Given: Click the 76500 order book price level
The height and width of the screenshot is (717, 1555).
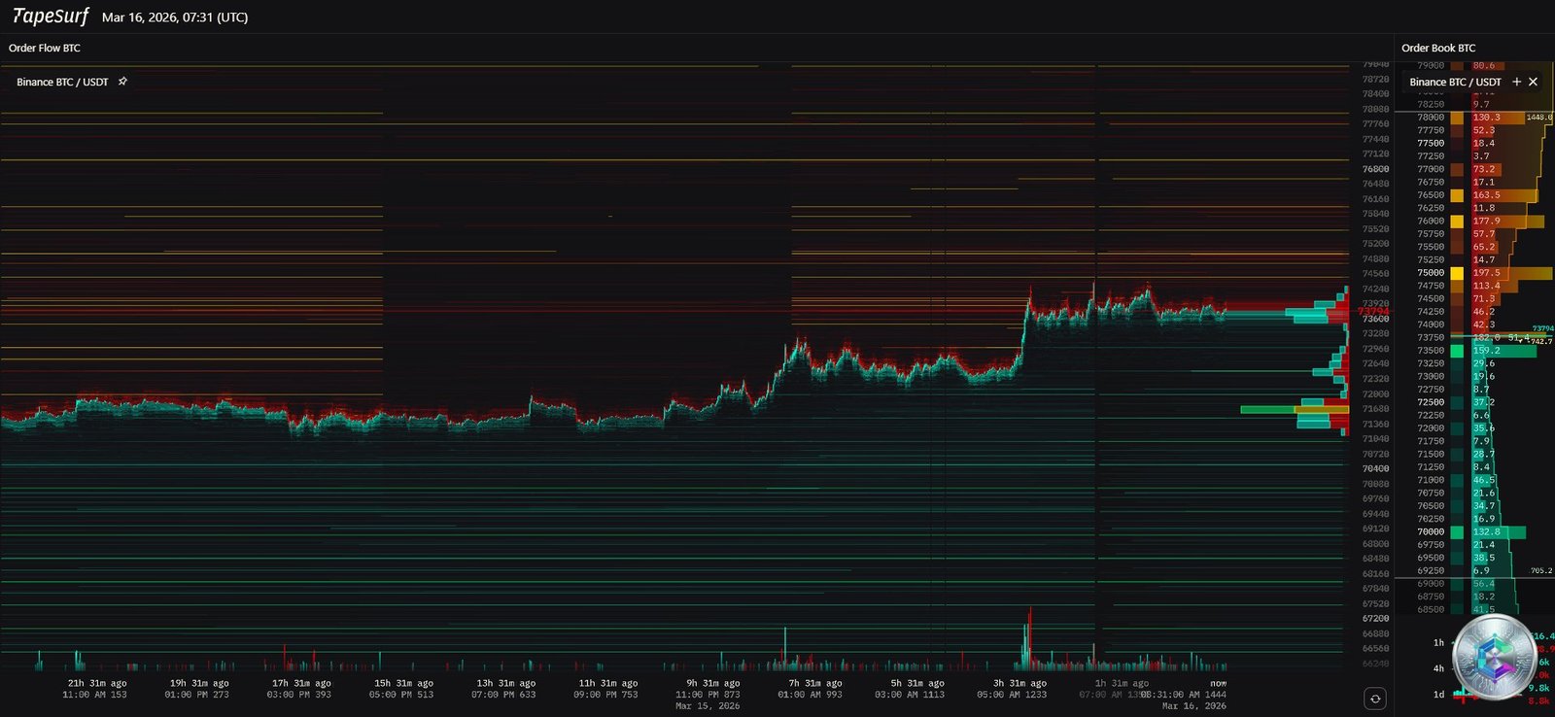Looking at the screenshot, I should click(1431, 195).
